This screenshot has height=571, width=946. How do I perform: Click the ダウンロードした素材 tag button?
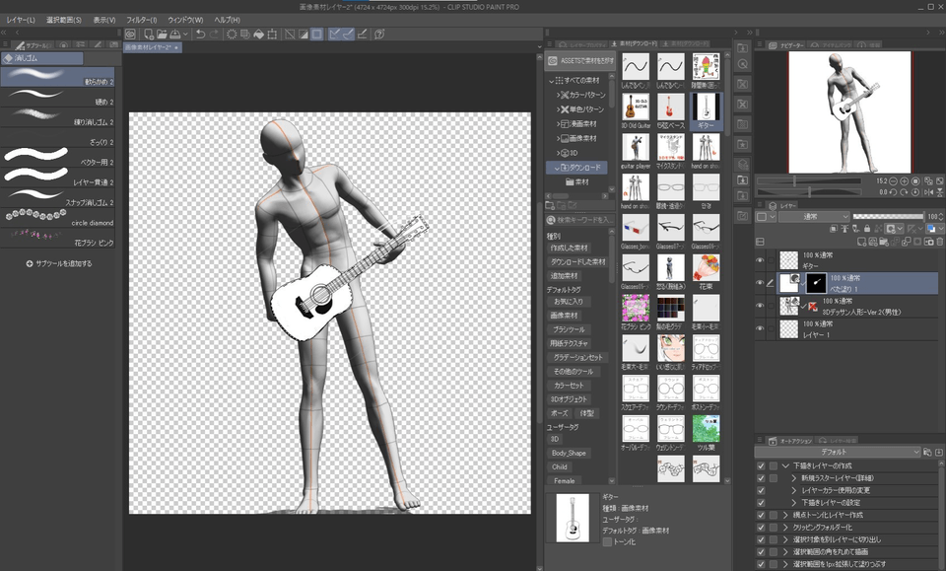pyautogui.click(x=577, y=262)
